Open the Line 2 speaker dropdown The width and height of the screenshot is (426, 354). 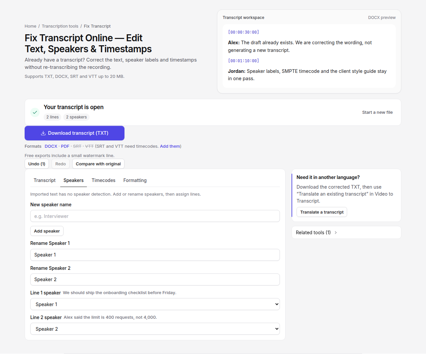coord(155,329)
